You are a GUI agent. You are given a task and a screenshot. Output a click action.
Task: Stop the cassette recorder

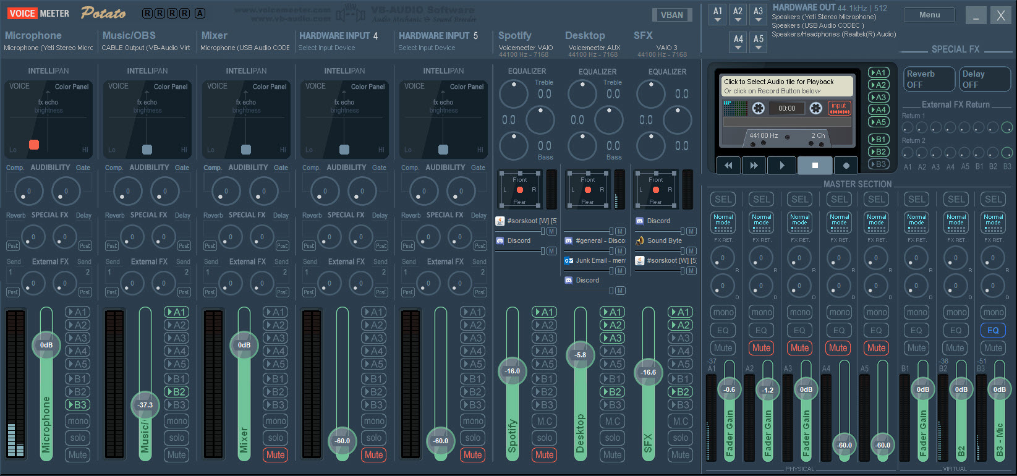[x=815, y=165]
